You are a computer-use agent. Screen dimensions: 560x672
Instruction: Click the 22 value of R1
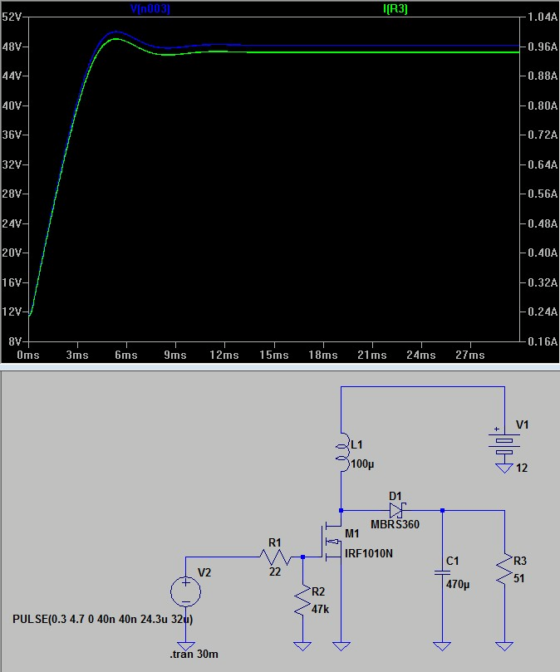275,571
